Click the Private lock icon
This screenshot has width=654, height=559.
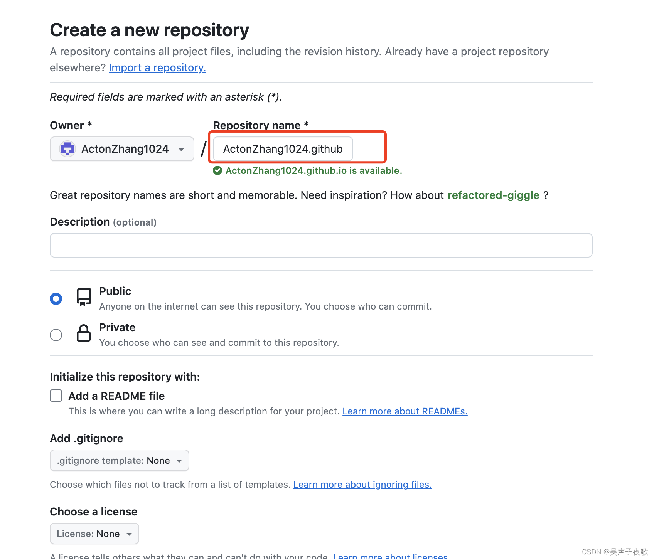coord(84,333)
